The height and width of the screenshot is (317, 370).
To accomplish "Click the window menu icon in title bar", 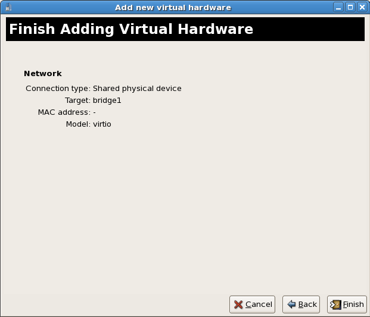I will coord(8,7).
